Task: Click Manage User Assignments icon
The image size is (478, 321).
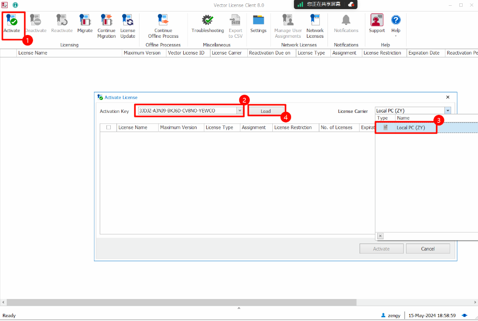Action: pos(288,21)
